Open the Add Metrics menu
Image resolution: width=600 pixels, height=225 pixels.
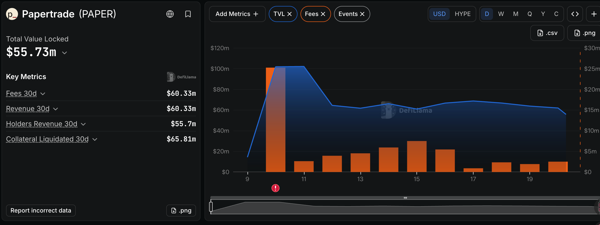237,14
